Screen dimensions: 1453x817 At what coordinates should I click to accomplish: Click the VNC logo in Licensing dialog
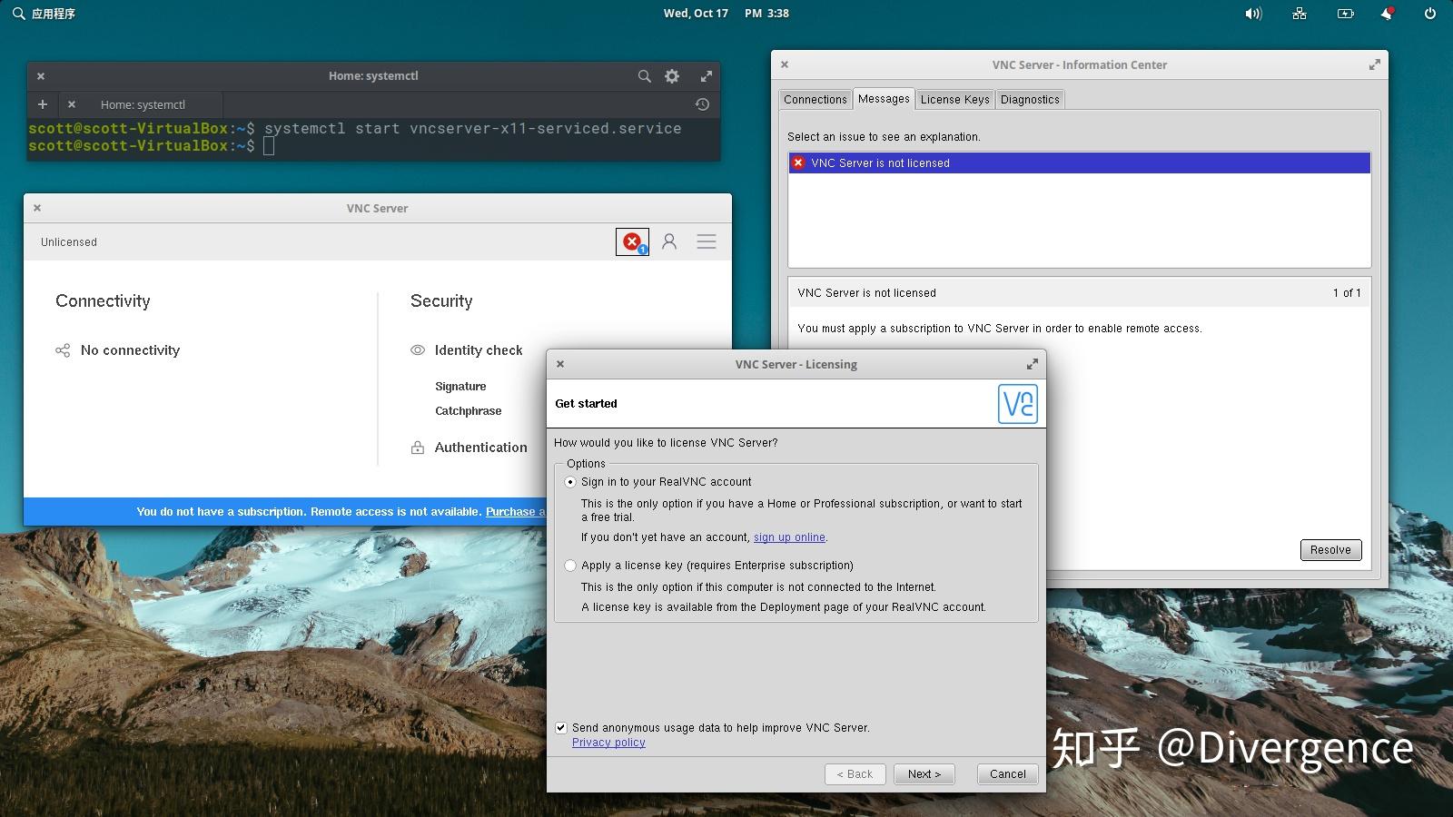1017,404
